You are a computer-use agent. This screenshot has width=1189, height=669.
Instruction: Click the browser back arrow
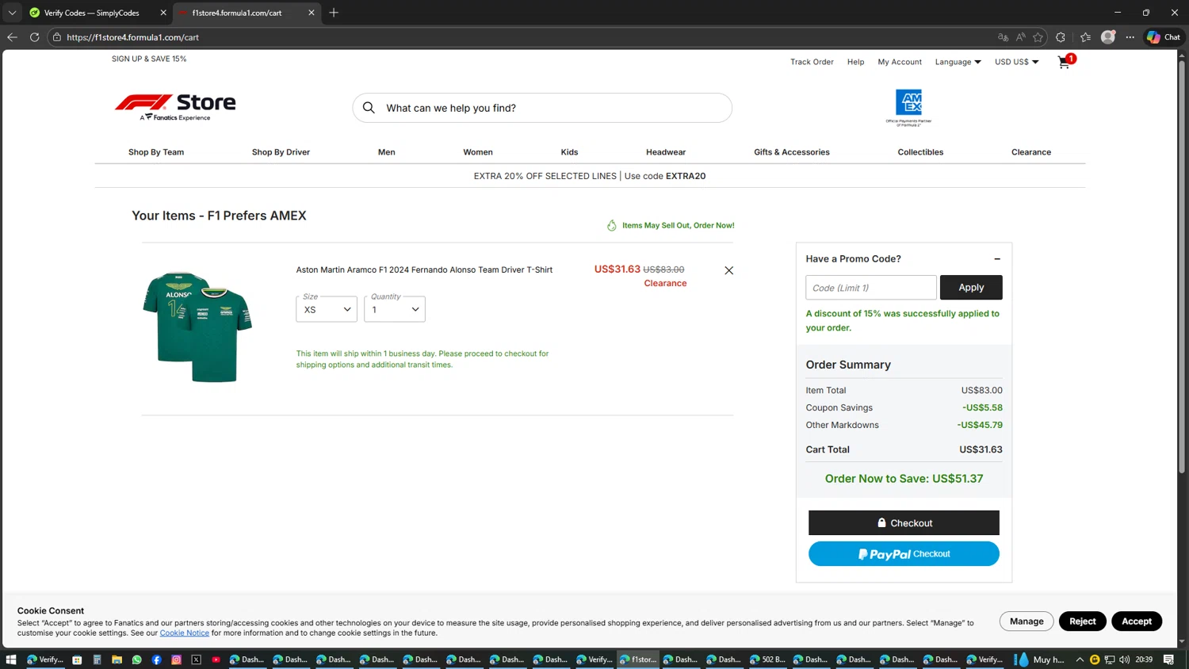pyautogui.click(x=12, y=37)
